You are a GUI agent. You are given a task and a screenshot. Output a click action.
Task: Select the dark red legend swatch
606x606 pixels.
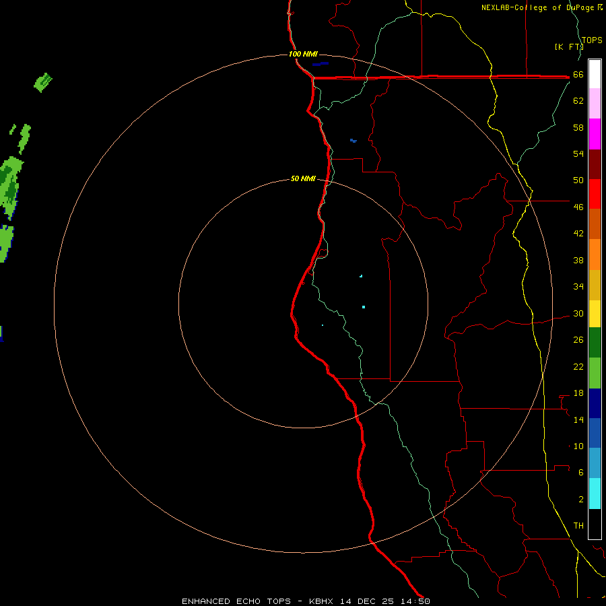(x=595, y=164)
